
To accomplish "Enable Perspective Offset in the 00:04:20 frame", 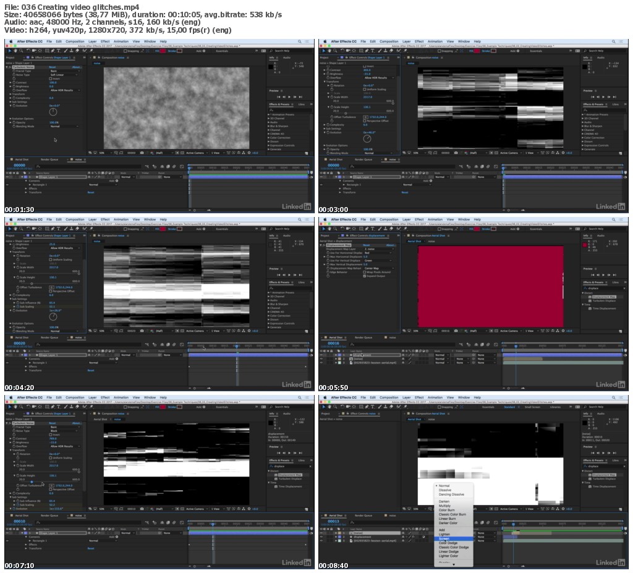I will [x=51, y=291].
